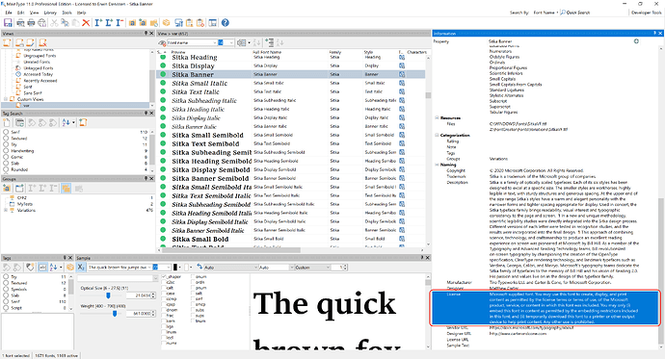Click the Save icon in main toolbar
The width and height of the screenshot is (665, 359).
pyautogui.click(x=8, y=22)
